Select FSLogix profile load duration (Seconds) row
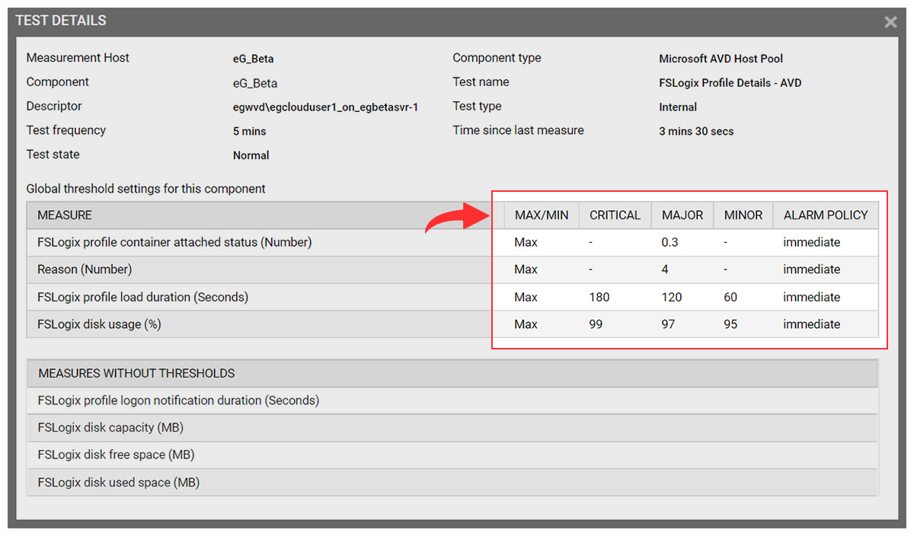914x536 pixels. tap(452, 297)
